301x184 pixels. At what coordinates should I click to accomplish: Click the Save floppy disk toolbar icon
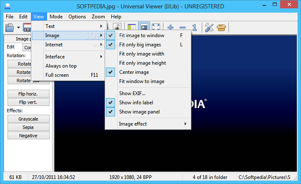coord(27,28)
